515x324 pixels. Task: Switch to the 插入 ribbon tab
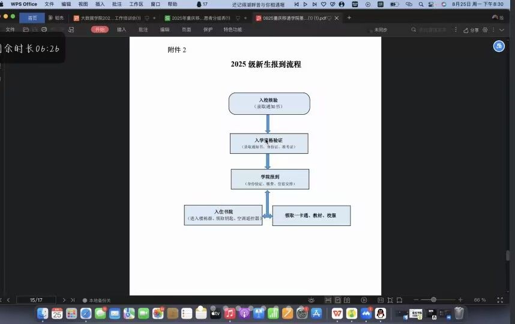click(x=122, y=29)
